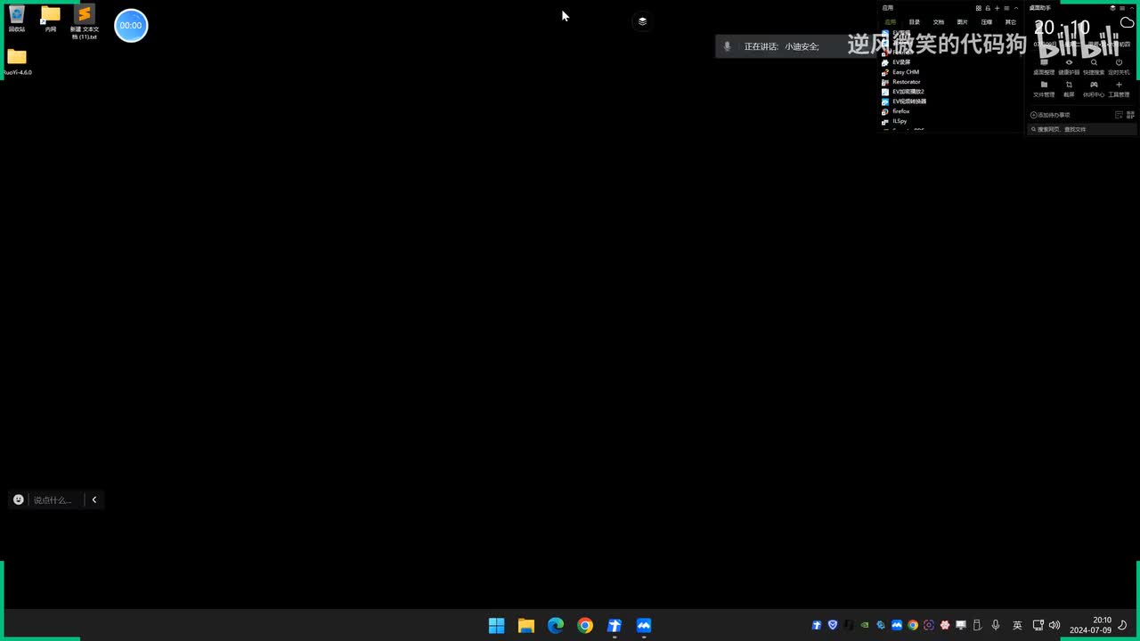Open 工具管理 plus icon
This screenshot has width=1140, height=641.
pyautogui.click(x=1119, y=85)
